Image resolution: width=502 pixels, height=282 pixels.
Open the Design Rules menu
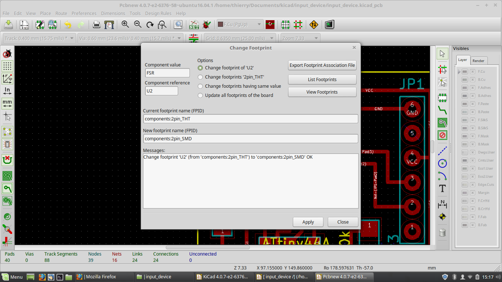158,13
